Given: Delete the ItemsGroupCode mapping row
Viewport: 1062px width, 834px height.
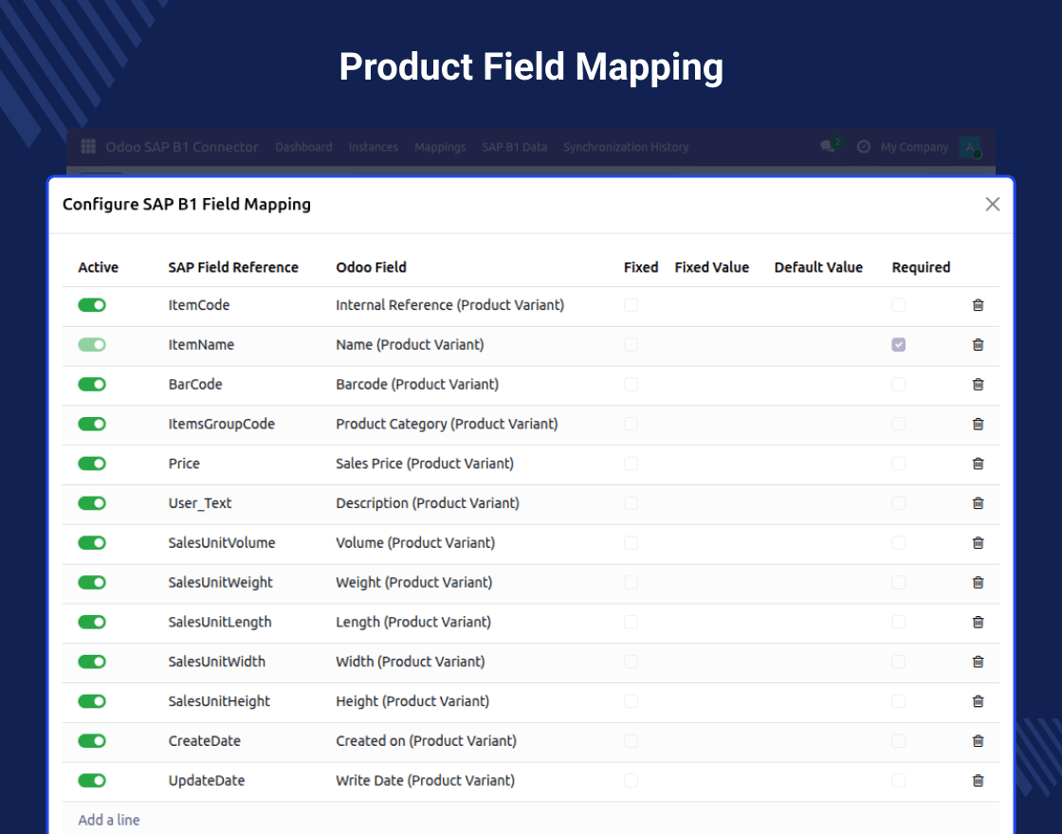Looking at the screenshot, I should 978,424.
